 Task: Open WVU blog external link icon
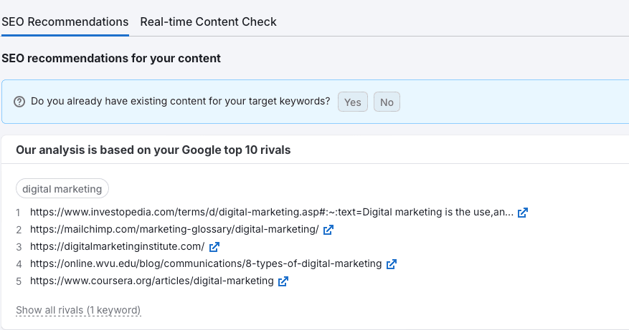[x=392, y=264]
